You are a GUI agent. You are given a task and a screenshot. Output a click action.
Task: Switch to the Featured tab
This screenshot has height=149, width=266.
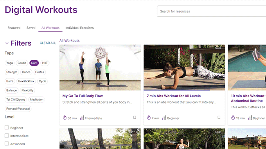(x=14, y=28)
